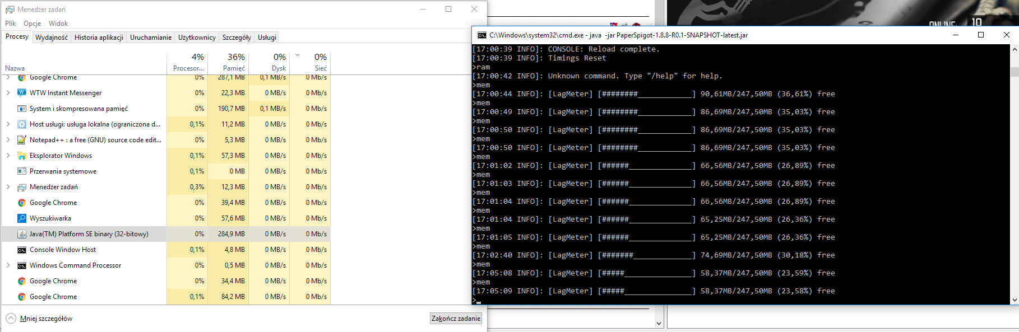Expand the WTW Instant Messenger process group
This screenshot has height=332, width=1019.
pyautogui.click(x=8, y=93)
